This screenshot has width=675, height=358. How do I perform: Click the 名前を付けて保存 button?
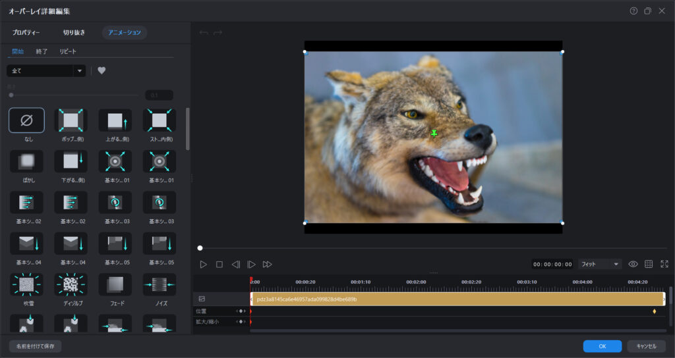click(x=35, y=345)
